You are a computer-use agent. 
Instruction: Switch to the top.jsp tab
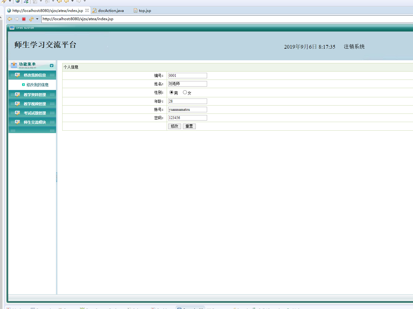click(145, 11)
